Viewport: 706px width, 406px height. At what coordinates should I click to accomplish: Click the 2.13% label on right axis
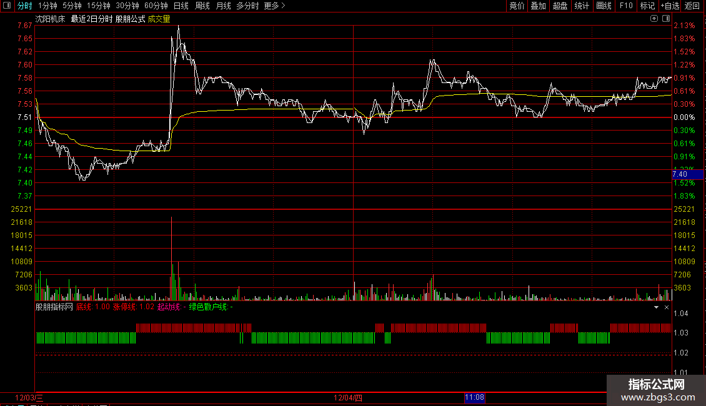coord(684,26)
